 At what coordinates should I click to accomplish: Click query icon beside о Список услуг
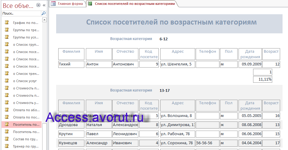click(x=7, y=81)
